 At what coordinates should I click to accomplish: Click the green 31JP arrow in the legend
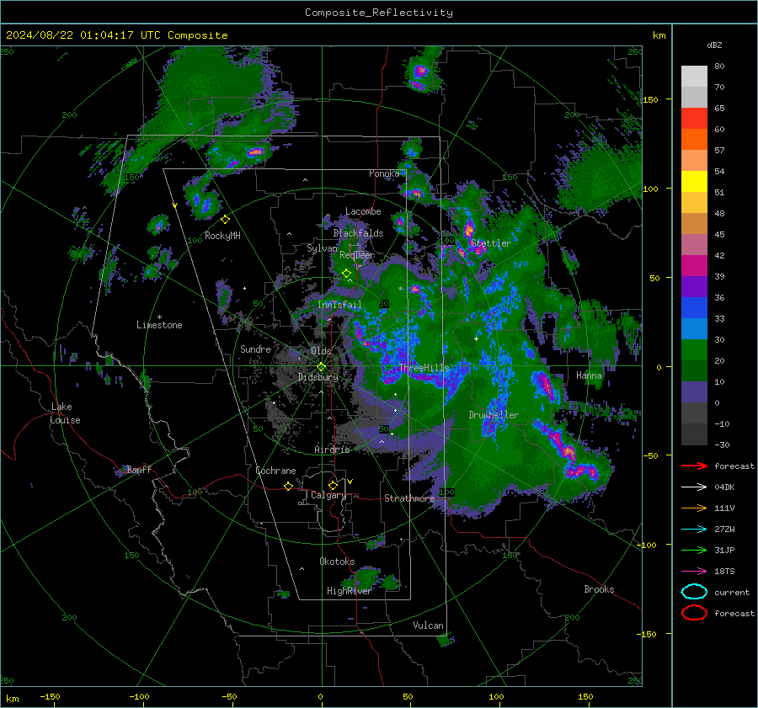click(694, 550)
